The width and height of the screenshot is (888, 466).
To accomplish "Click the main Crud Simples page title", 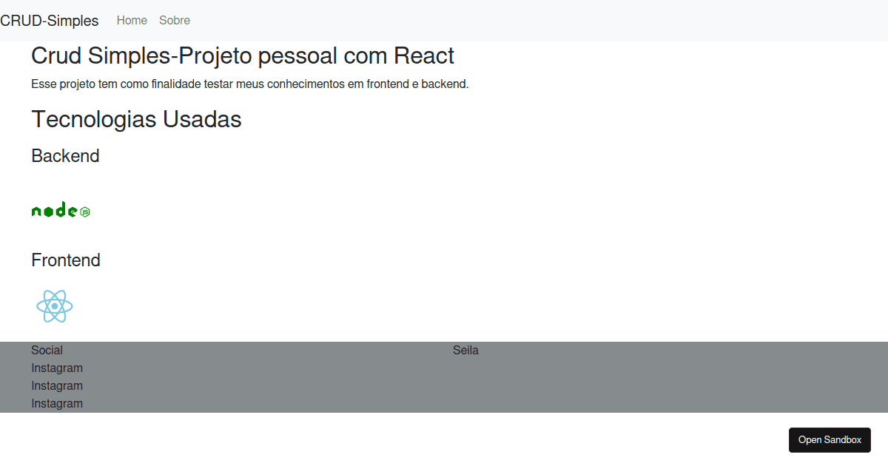I will 242,55.
